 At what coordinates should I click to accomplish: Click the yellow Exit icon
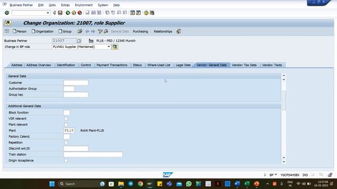74,13
